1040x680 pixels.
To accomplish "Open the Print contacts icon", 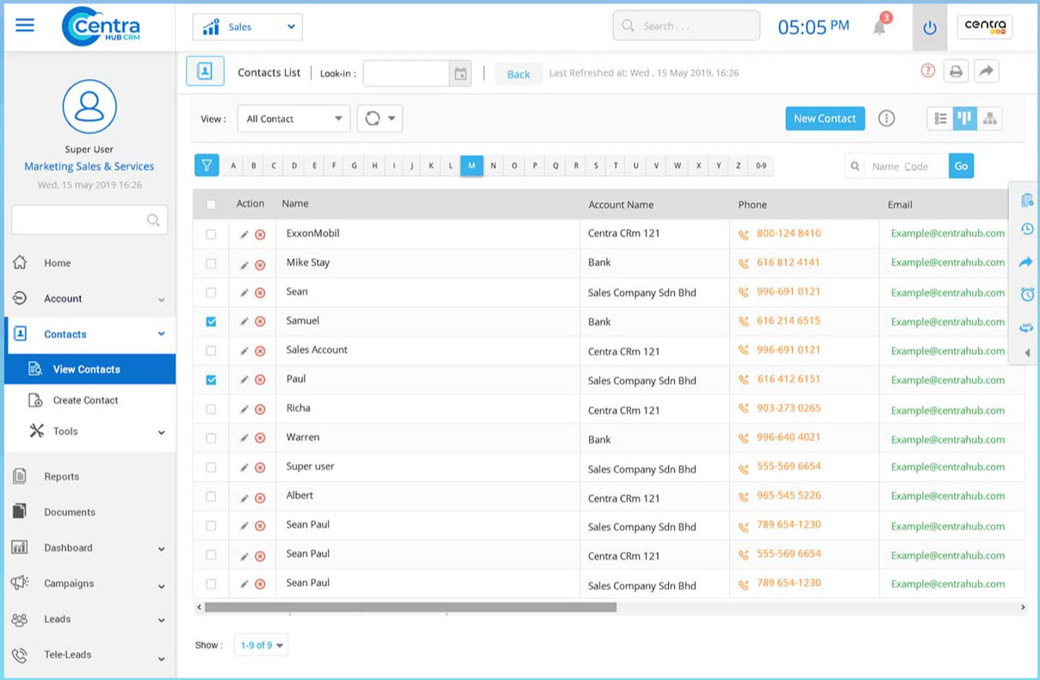I will click(x=956, y=71).
